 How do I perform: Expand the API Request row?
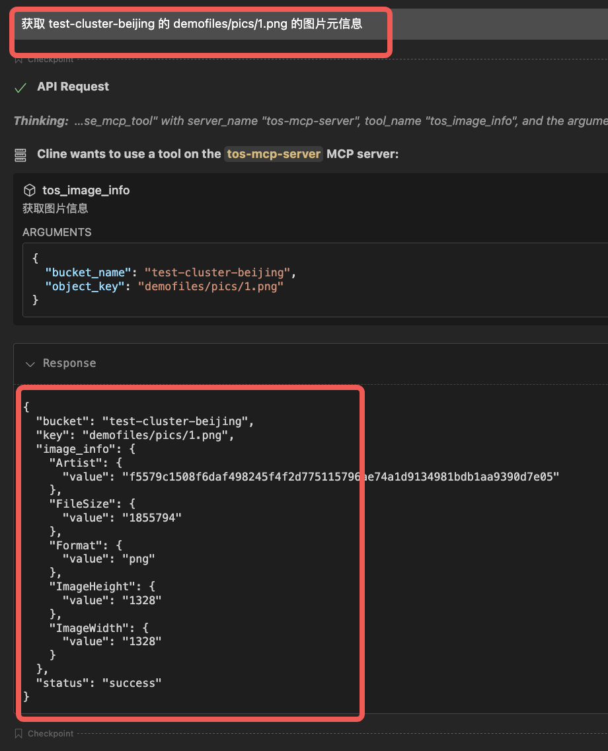(73, 87)
